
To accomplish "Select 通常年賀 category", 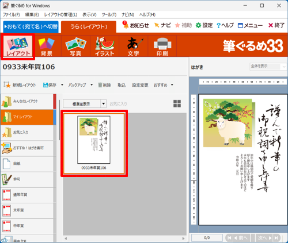I will (x=27, y=195).
